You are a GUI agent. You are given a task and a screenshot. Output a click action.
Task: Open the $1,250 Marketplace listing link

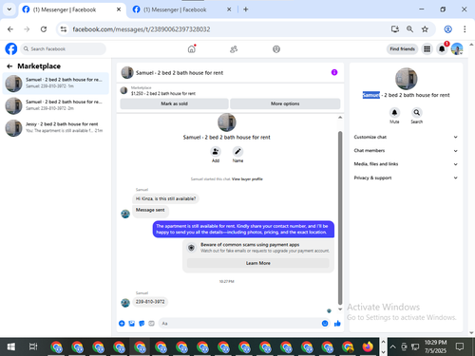(x=163, y=93)
